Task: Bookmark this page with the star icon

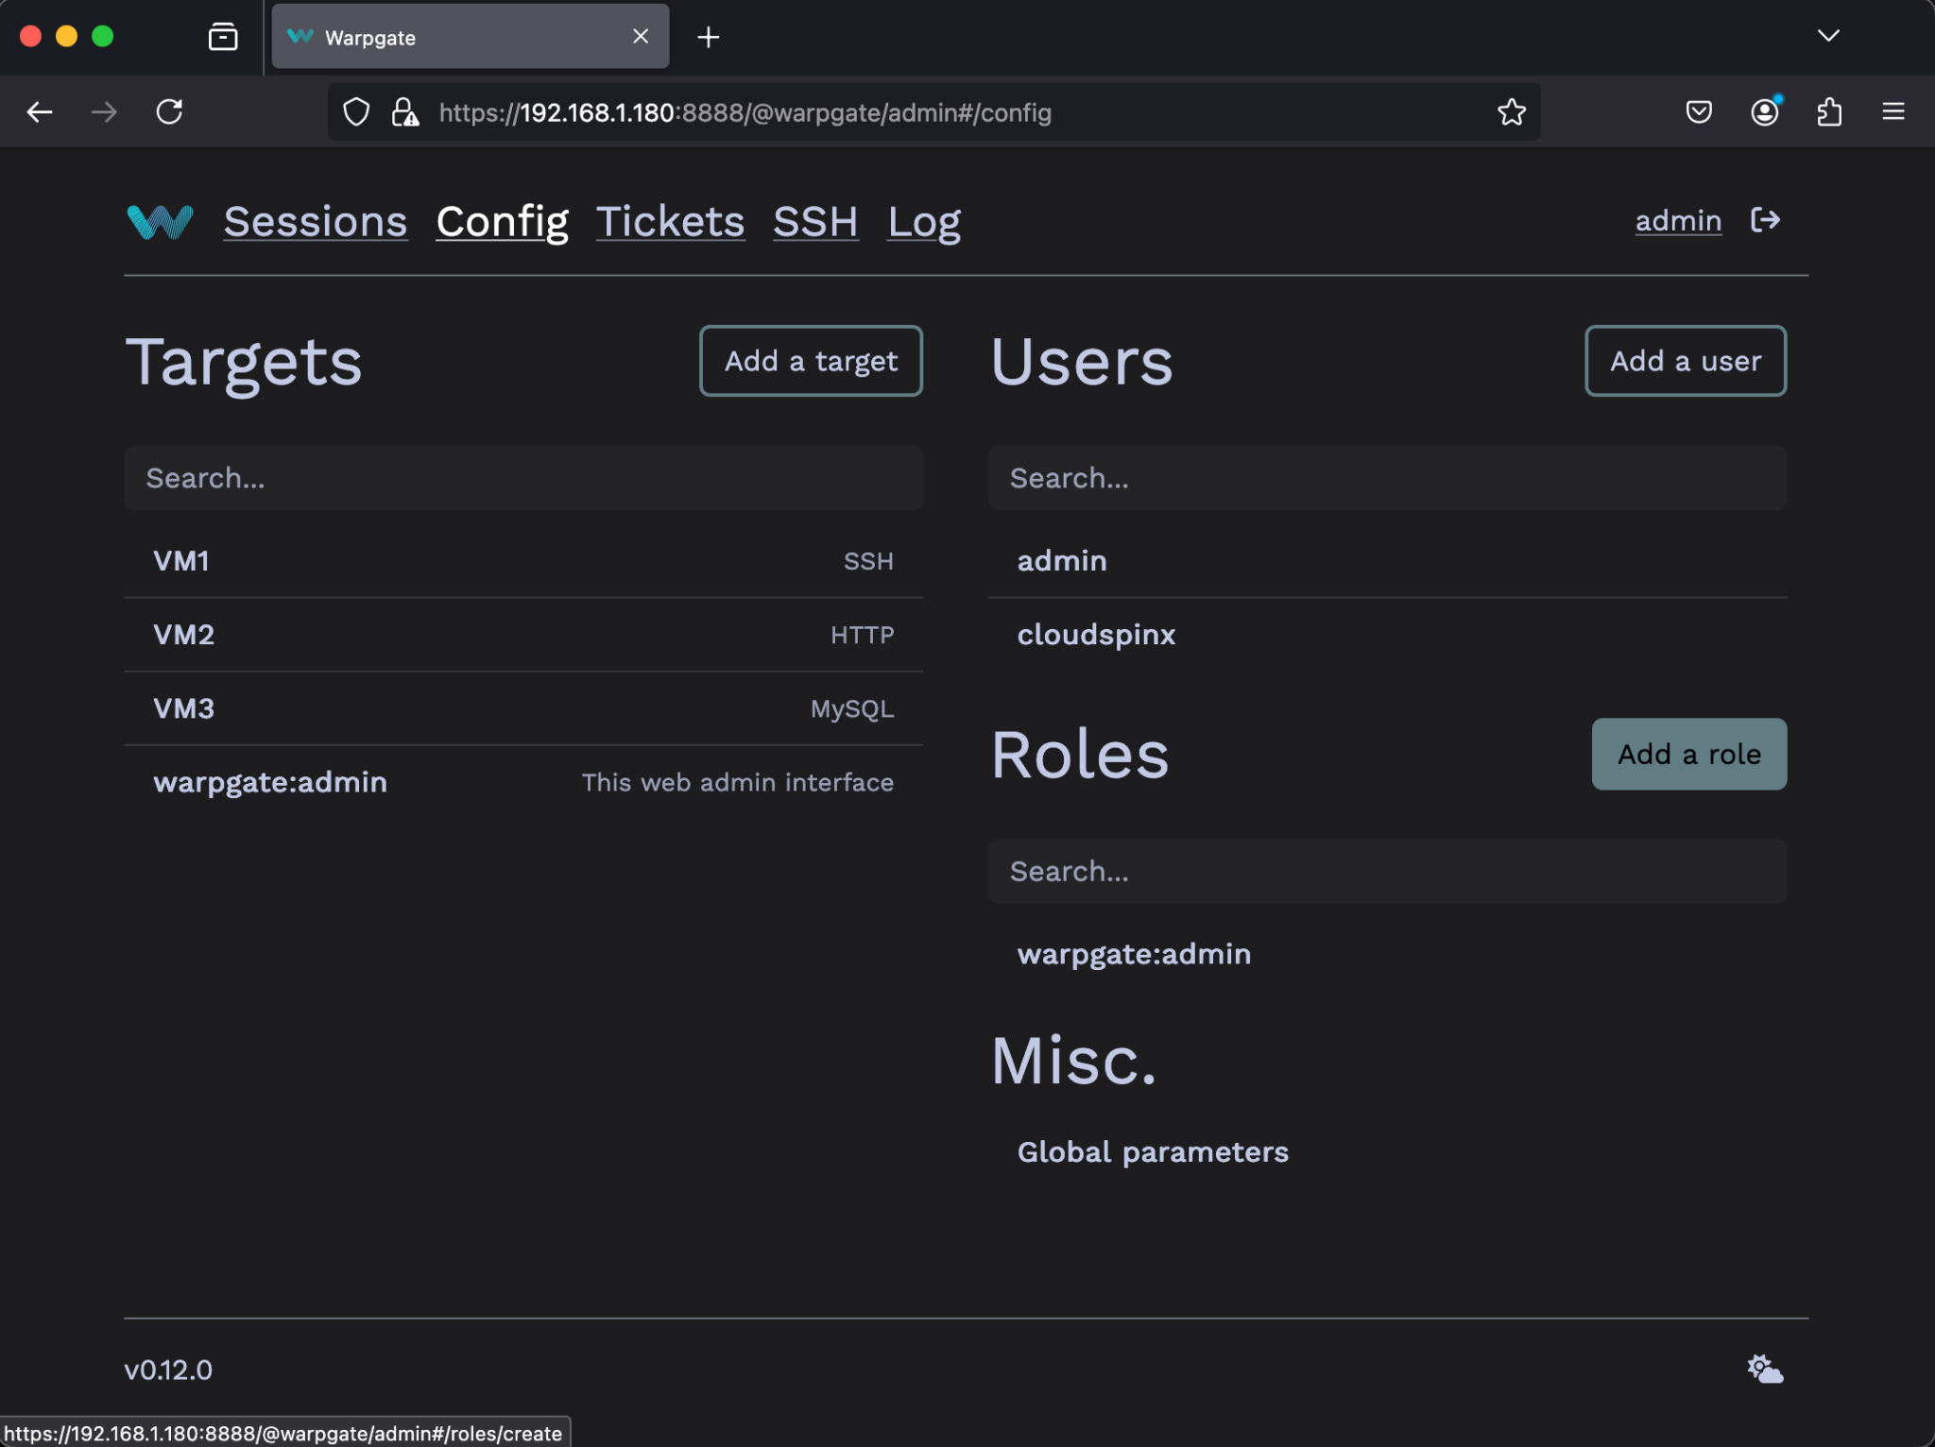Action: 1510,111
